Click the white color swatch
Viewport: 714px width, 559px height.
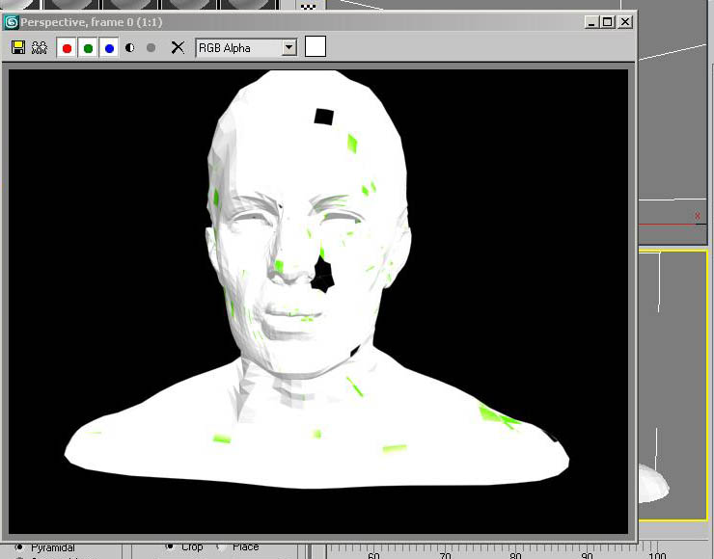(316, 46)
